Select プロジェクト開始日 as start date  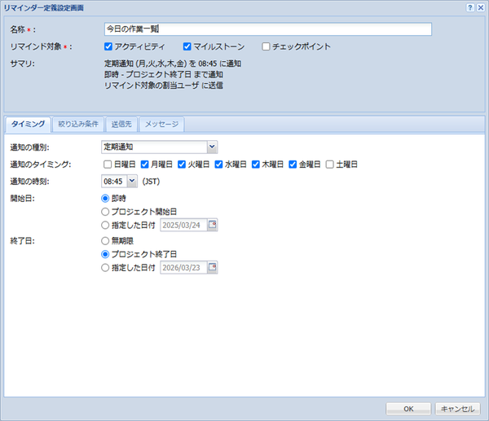click(x=105, y=211)
